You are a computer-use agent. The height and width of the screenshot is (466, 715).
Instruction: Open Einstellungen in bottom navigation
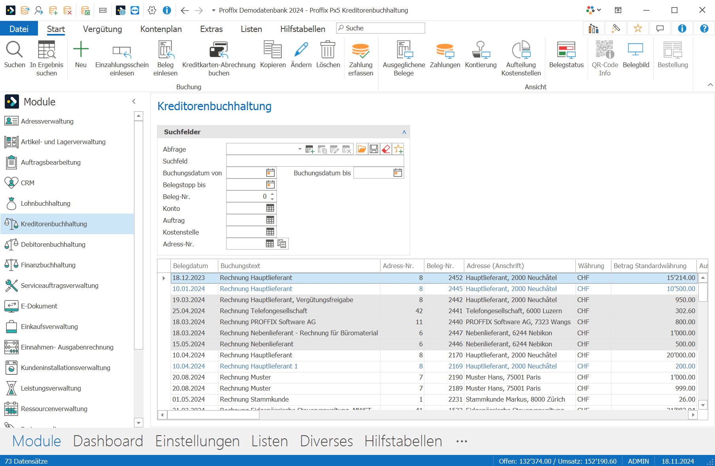[197, 441]
